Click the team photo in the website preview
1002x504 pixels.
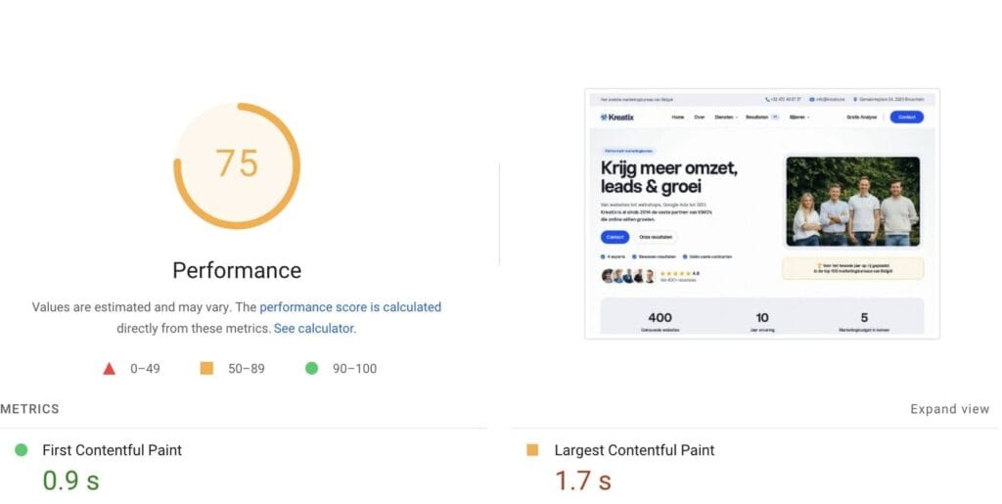click(852, 202)
